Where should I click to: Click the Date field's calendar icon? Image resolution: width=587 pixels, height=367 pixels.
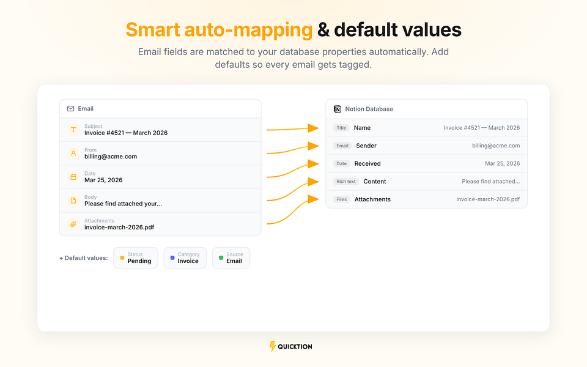[73, 177]
